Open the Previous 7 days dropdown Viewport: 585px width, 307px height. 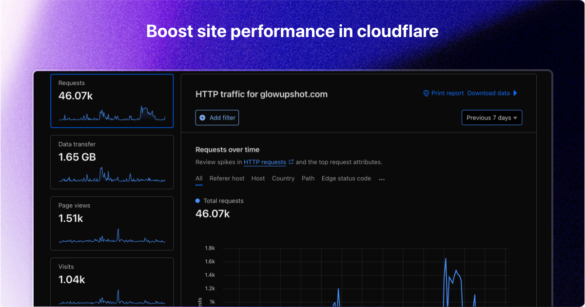tap(491, 117)
